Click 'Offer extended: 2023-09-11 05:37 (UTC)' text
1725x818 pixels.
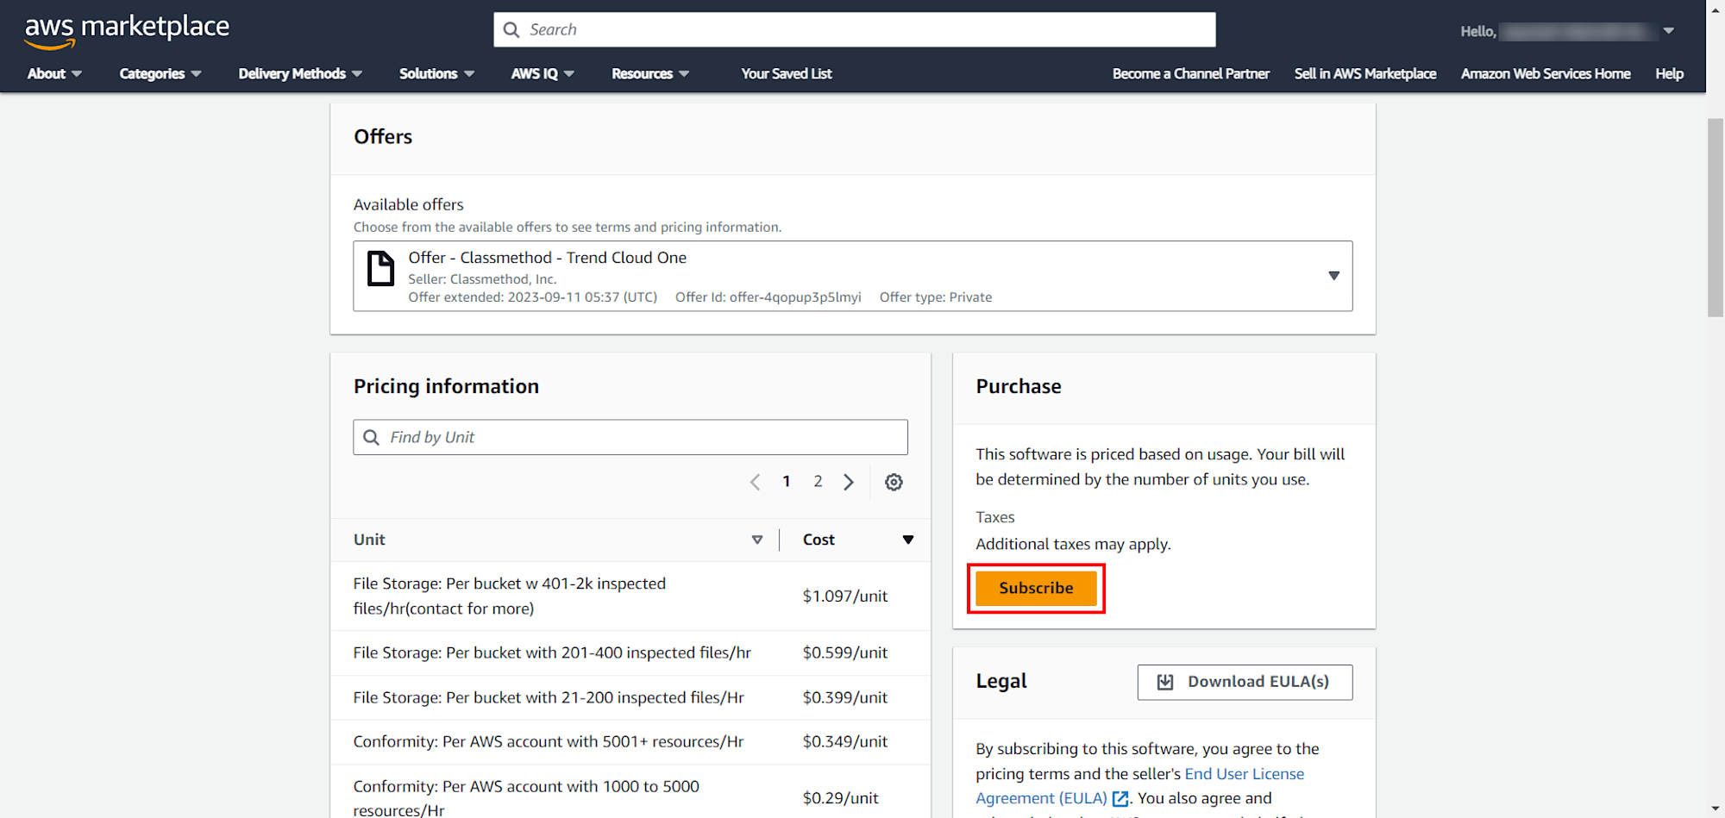[532, 297]
